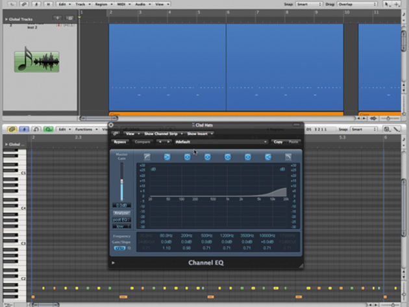Open the Track menu in Arrange toolbar
The image size is (409, 307).
coord(83,4)
